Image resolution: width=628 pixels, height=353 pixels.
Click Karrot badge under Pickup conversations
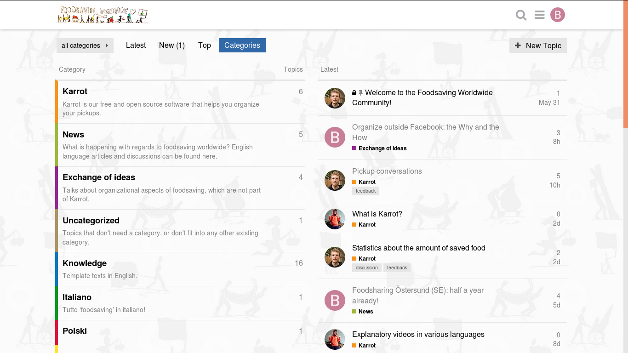364,182
